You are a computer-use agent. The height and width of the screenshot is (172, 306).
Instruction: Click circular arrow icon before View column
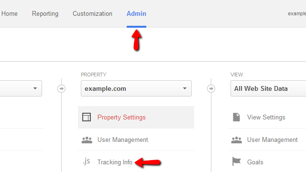[211, 88]
